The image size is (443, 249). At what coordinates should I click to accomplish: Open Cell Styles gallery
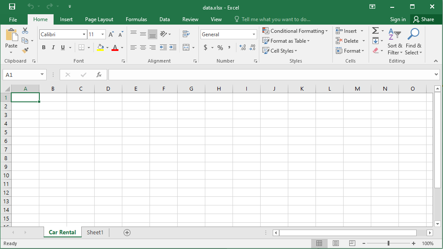coord(280,51)
